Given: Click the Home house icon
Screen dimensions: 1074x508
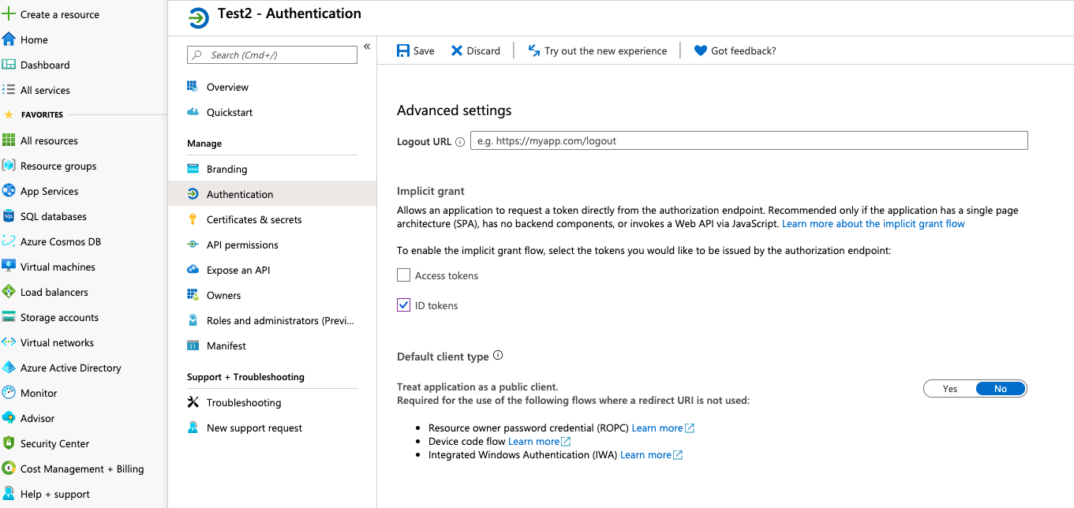Looking at the screenshot, I should [x=9, y=39].
